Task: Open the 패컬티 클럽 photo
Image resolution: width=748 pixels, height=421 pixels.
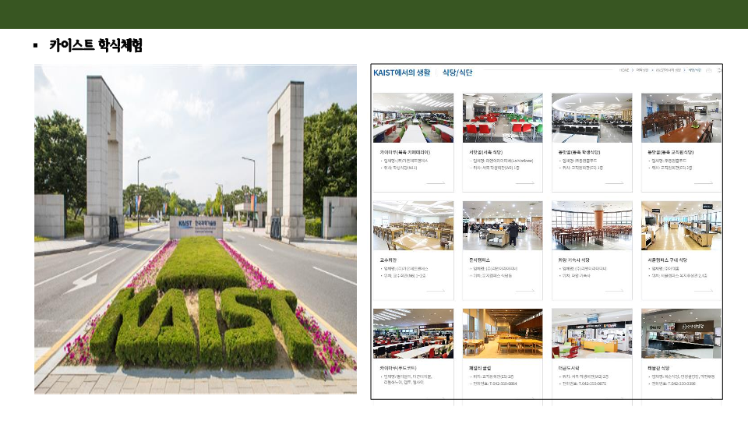Action: tap(503, 334)
